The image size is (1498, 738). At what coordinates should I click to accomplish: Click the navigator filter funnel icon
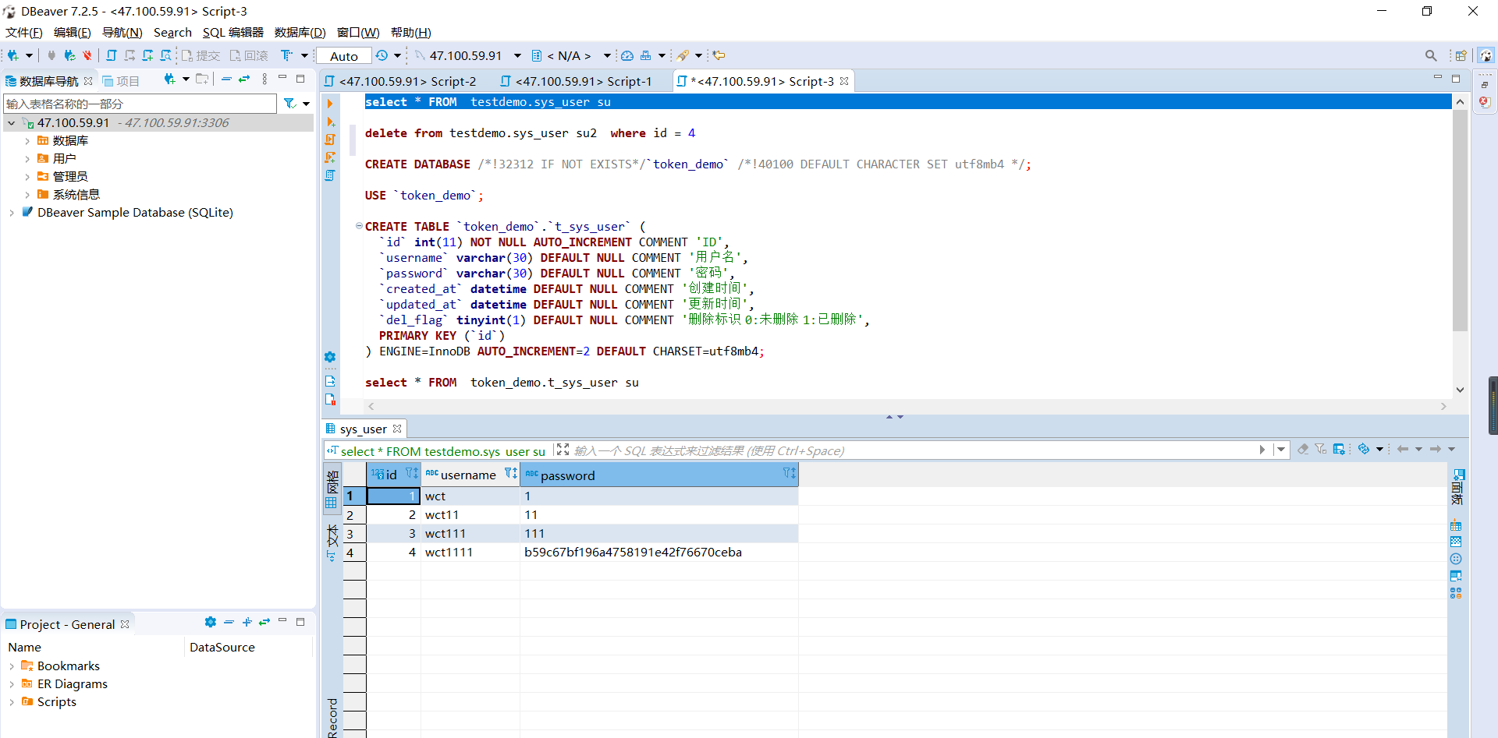(x=289, y=103)
